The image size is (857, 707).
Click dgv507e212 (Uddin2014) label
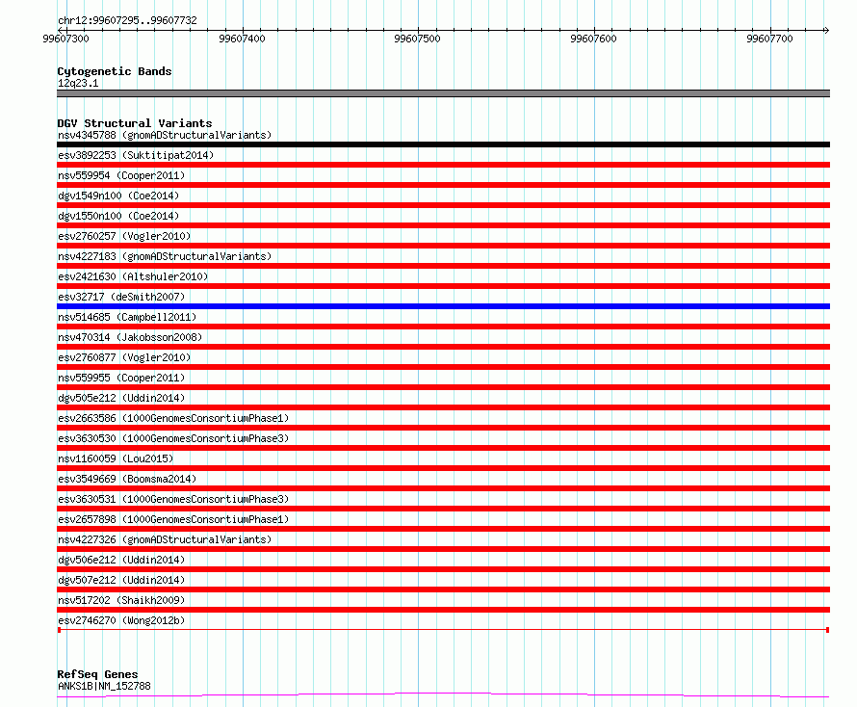121,580
